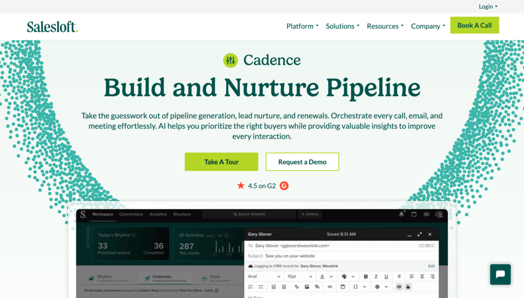Expand the Company menu
Screen dimensions: 524x298
(x=428, y=26)
